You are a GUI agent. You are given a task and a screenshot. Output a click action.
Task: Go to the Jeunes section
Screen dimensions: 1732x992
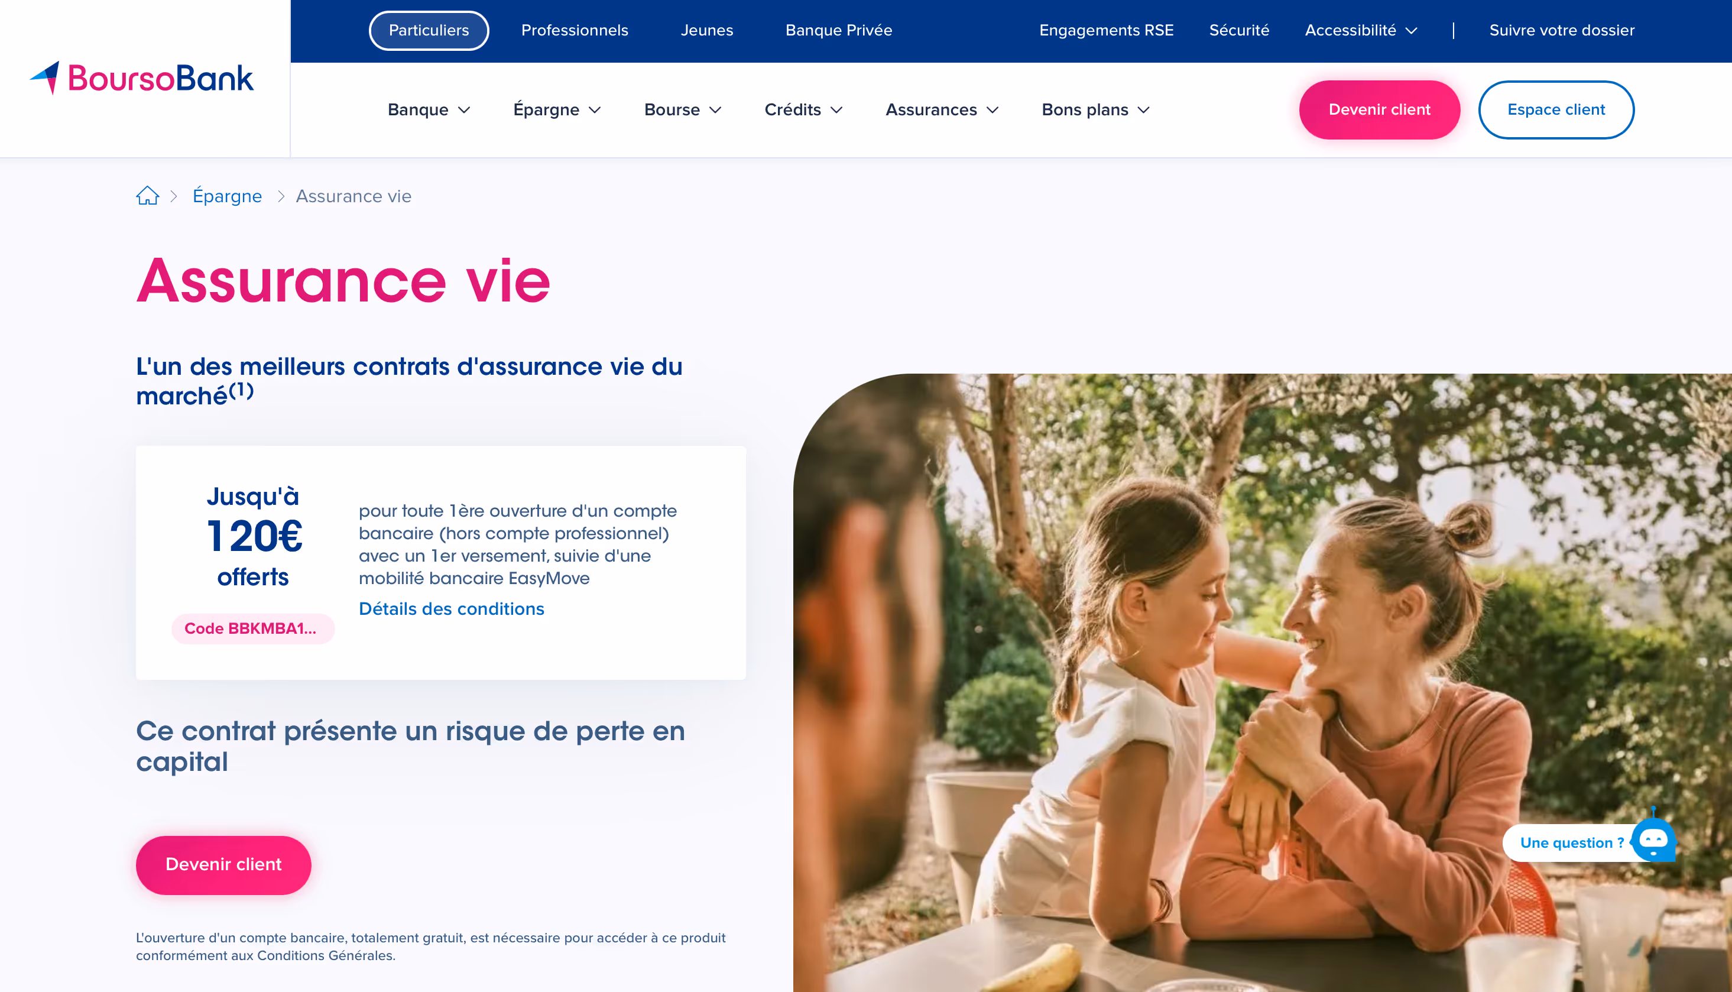point(706,31)
